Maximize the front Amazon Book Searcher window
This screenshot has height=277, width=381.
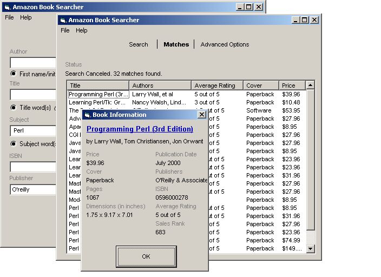point(304,20)
